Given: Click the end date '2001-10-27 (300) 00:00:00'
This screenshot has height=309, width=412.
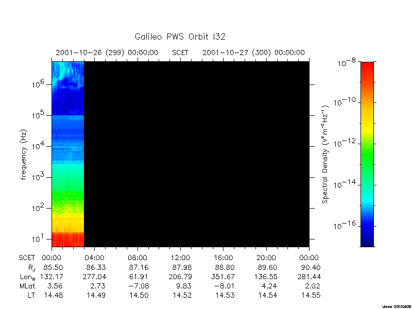Looking at the screenshot, I should pos(253,53).
